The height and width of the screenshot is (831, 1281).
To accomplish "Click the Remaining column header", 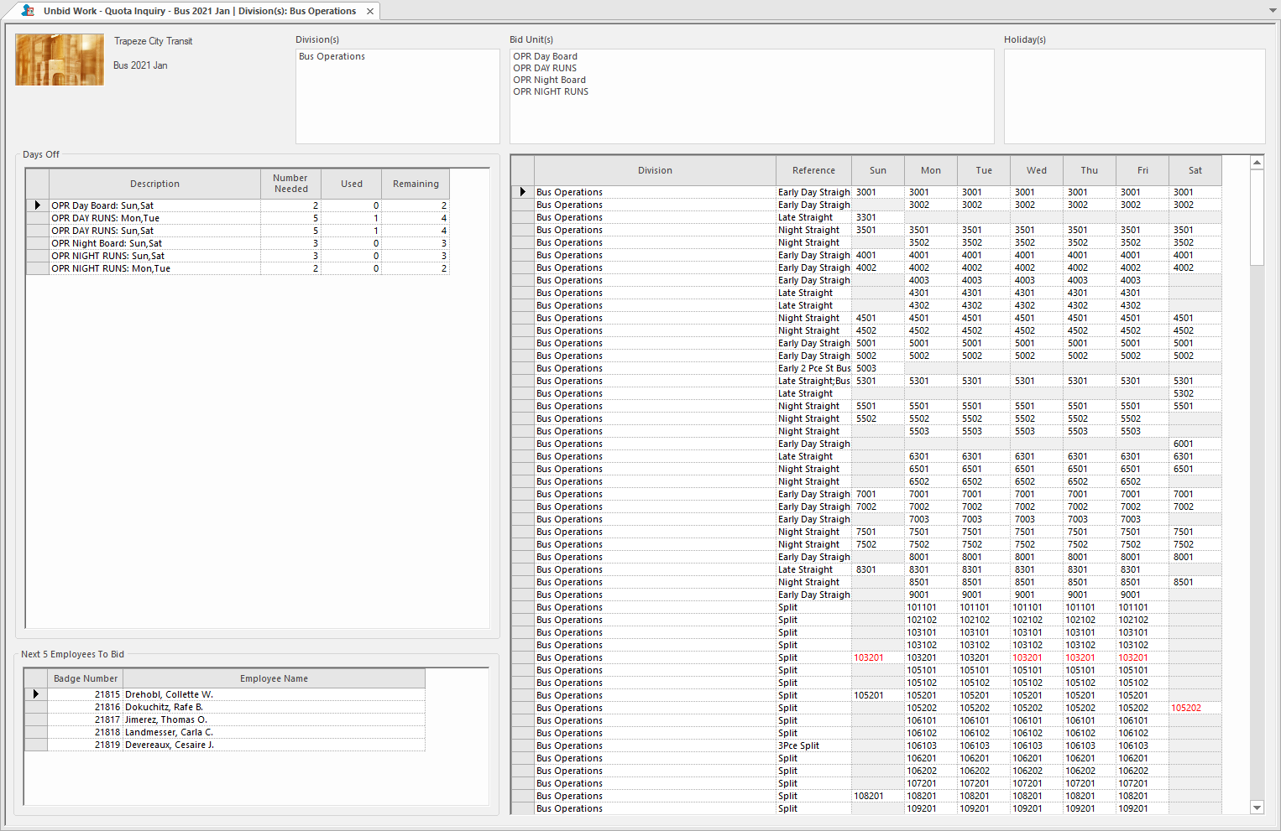I will (415, 184).
